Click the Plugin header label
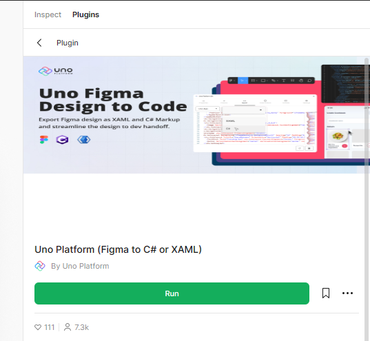This screenshot has height=341, width=370. (68, 43)
